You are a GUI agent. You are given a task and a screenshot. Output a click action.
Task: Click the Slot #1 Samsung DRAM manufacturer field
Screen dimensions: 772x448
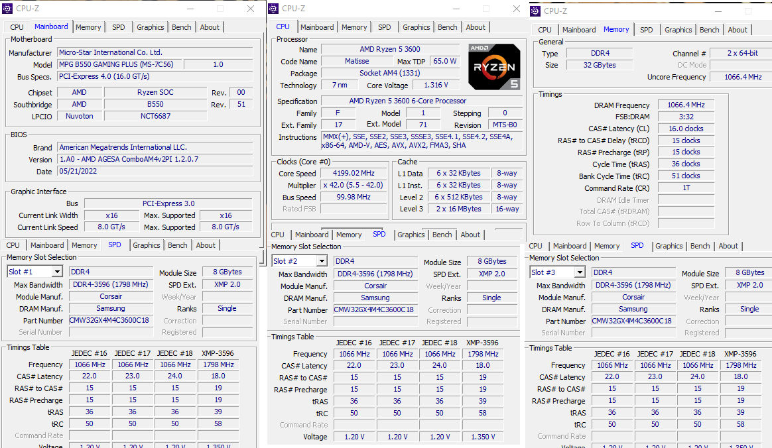111,308
